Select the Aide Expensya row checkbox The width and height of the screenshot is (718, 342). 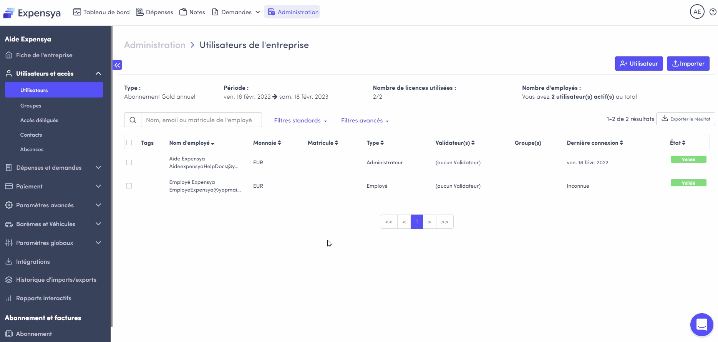click(129, 162)
